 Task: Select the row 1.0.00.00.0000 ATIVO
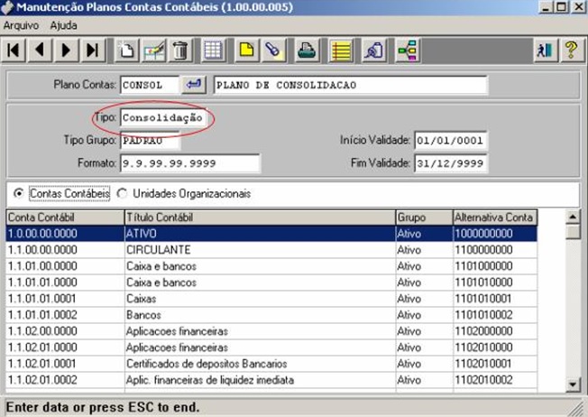(x=271, y=234)
